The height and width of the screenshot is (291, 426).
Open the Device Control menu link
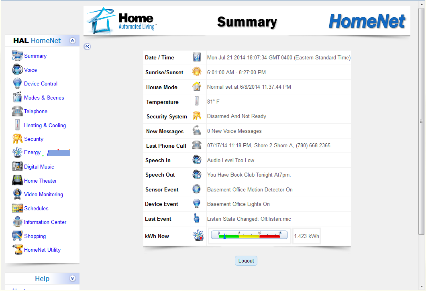[x=41, y=83]
